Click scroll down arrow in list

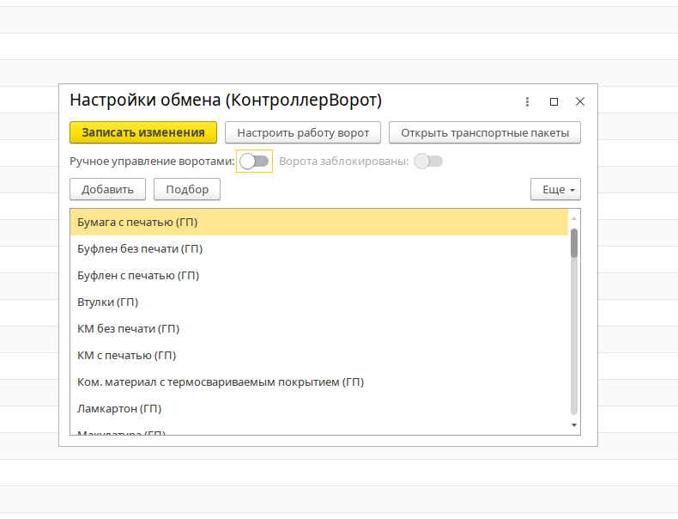click(574, 425)
